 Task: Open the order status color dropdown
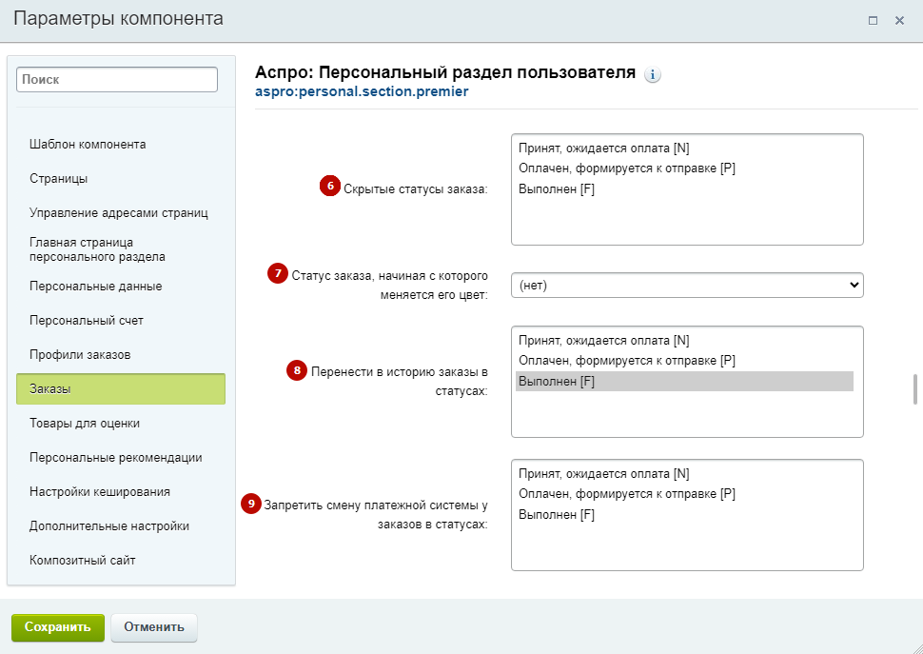tap(687, 285)
